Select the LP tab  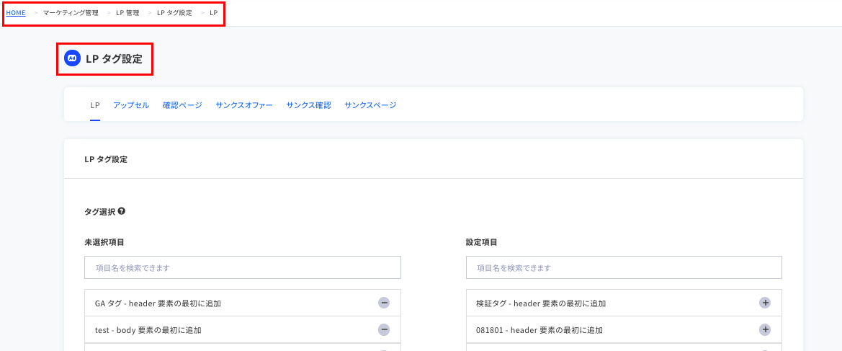pyautogui.click(x=95, y=105)
